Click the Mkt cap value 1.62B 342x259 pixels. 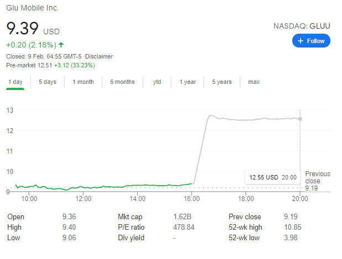tap(182, 217)
